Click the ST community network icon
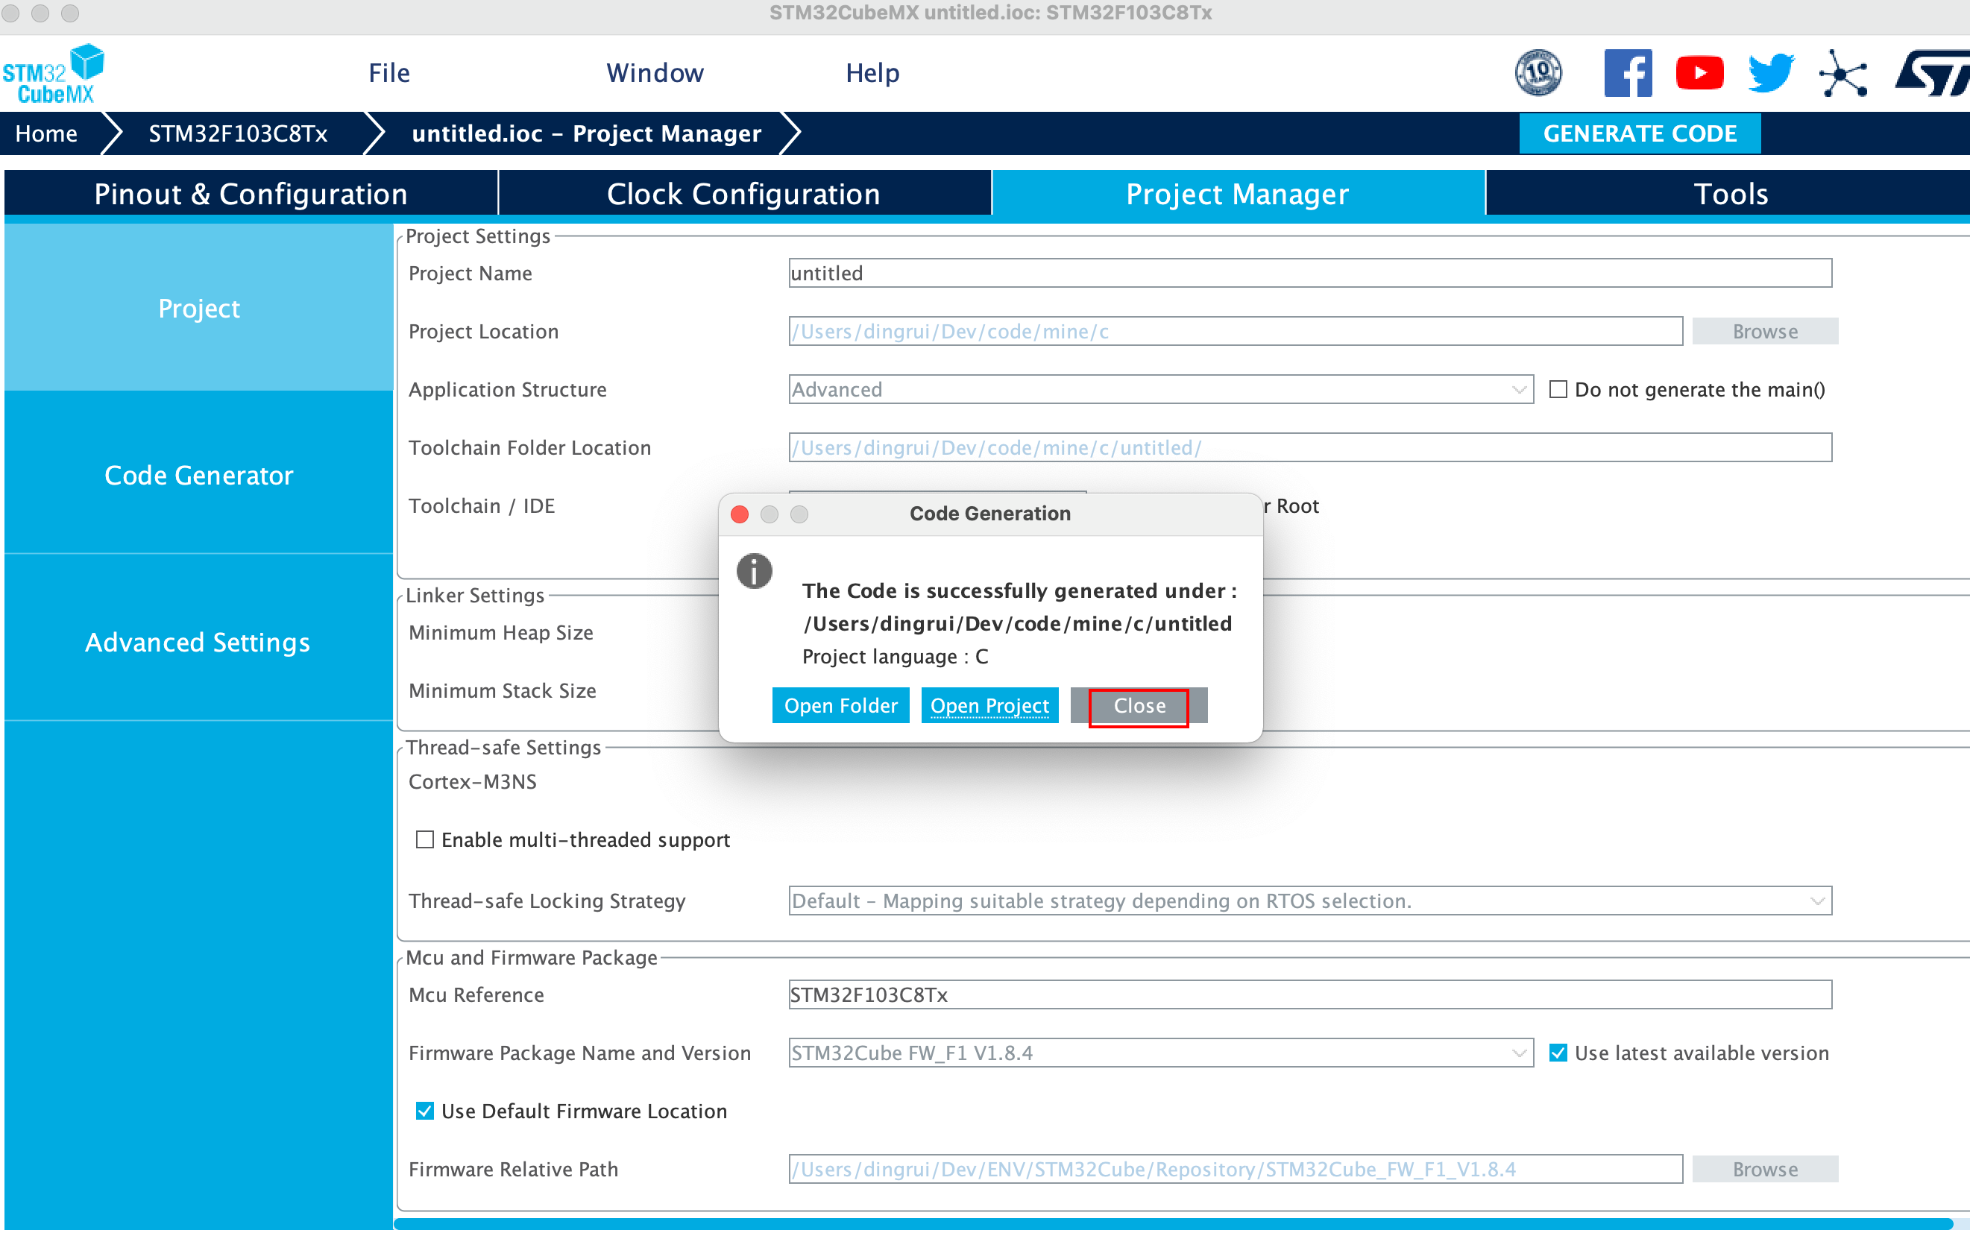Image resolution: width=1970 pixels, height=1236 pixels. tap(1842, 75)
